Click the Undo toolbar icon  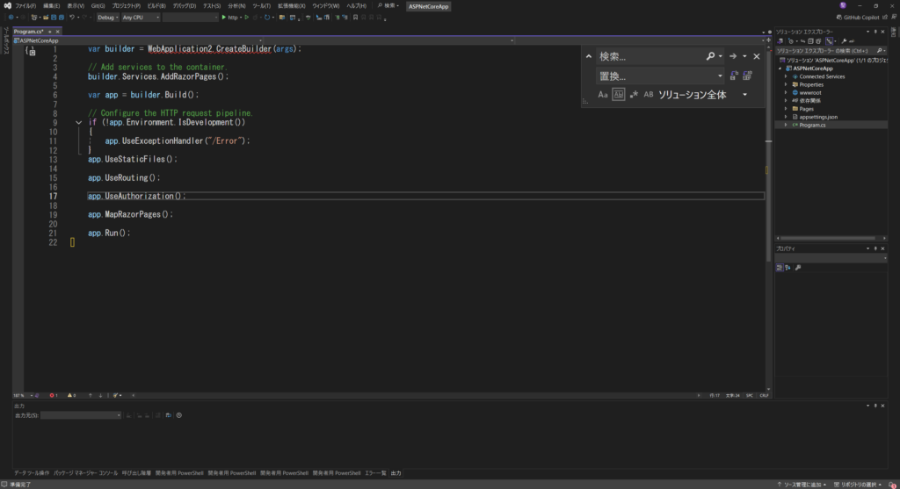(72, 18)
